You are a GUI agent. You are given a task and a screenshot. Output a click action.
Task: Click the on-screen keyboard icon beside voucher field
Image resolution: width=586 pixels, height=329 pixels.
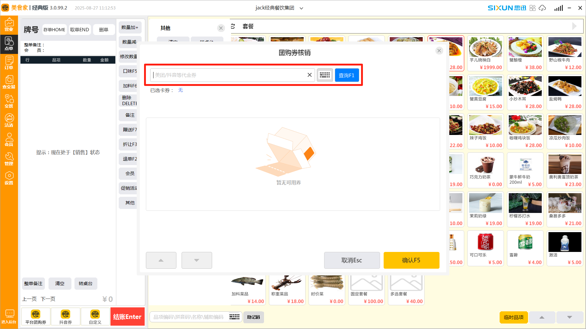pyautogui.click(x=325, y=75)
